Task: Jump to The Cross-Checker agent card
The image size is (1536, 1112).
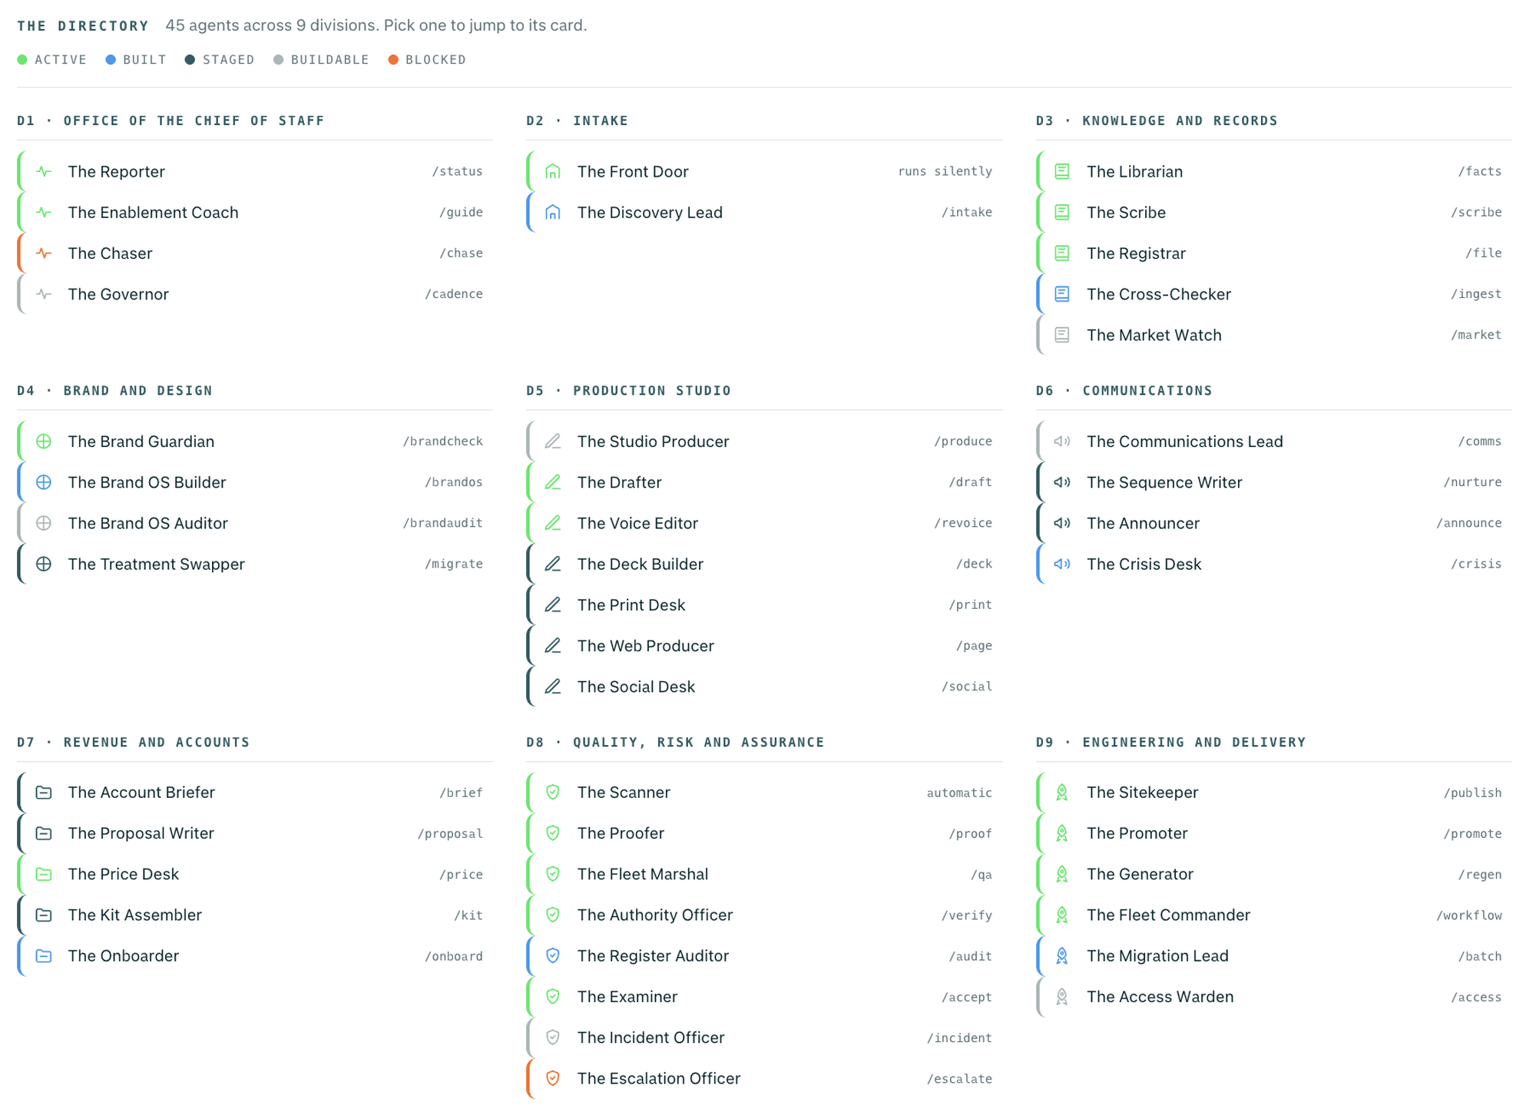Action: (x=1274, y=294)
